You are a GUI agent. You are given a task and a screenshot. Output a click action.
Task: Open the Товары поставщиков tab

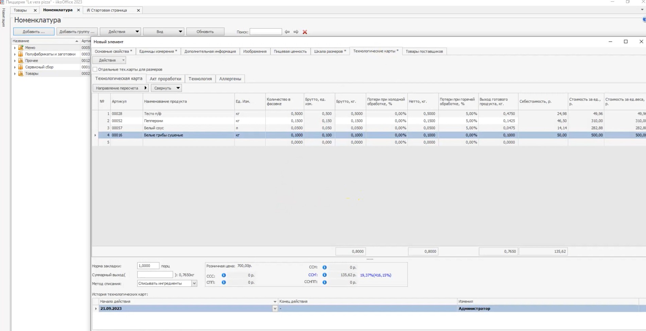(424, 51)
